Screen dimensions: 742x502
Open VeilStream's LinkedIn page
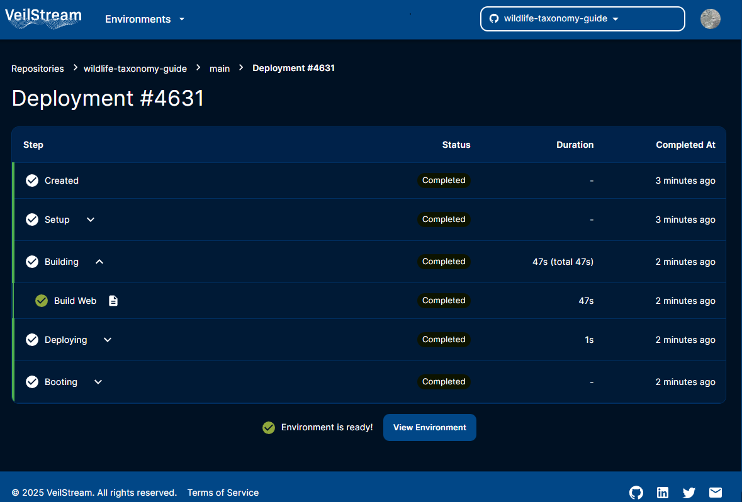click(x=663, y=493)
